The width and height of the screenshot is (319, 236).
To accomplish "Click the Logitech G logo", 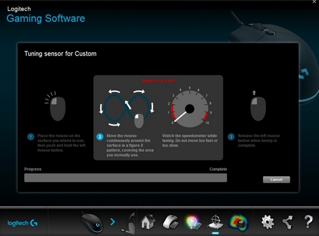I will click(22, 223).
